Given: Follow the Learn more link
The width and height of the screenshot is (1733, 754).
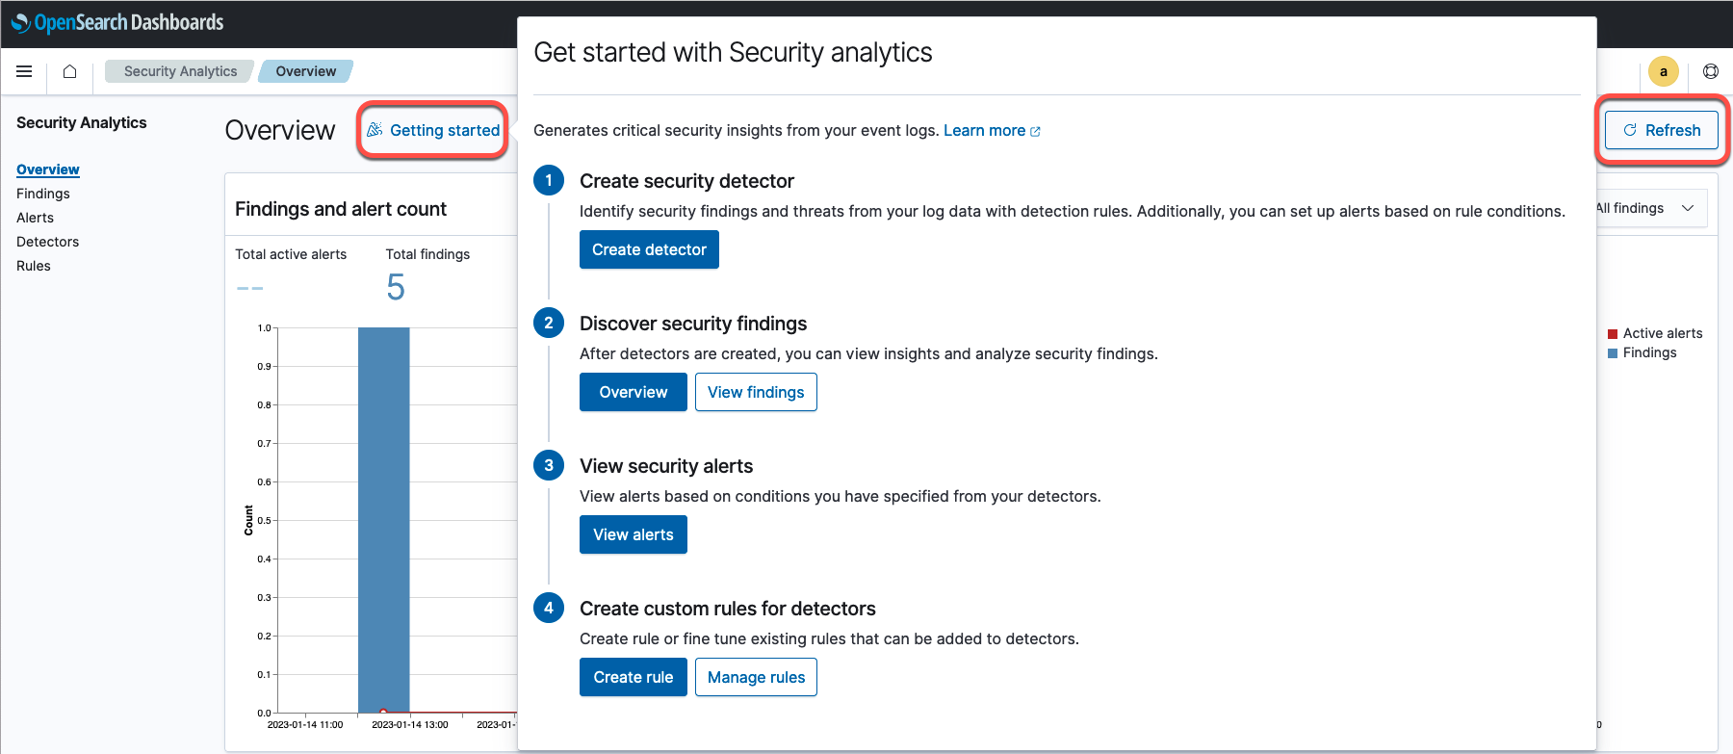Looking at the screenshot, I should click(x=984, y=130).
